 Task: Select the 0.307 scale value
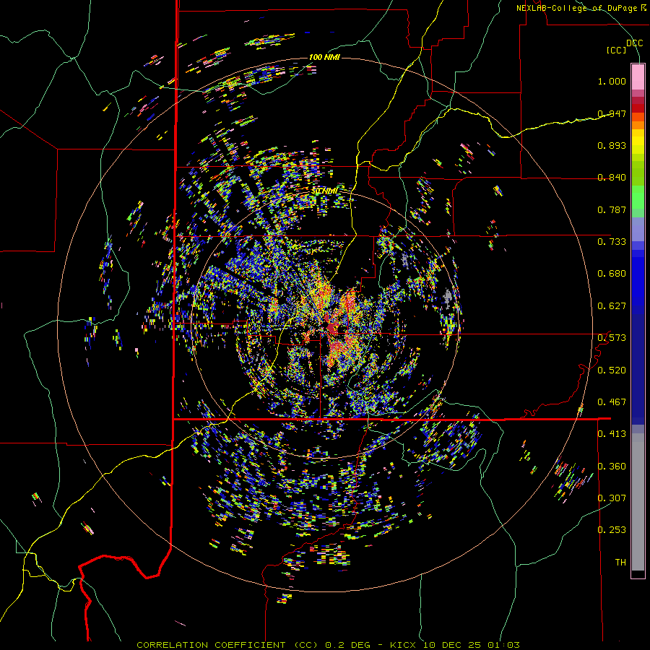pos(612,498)
